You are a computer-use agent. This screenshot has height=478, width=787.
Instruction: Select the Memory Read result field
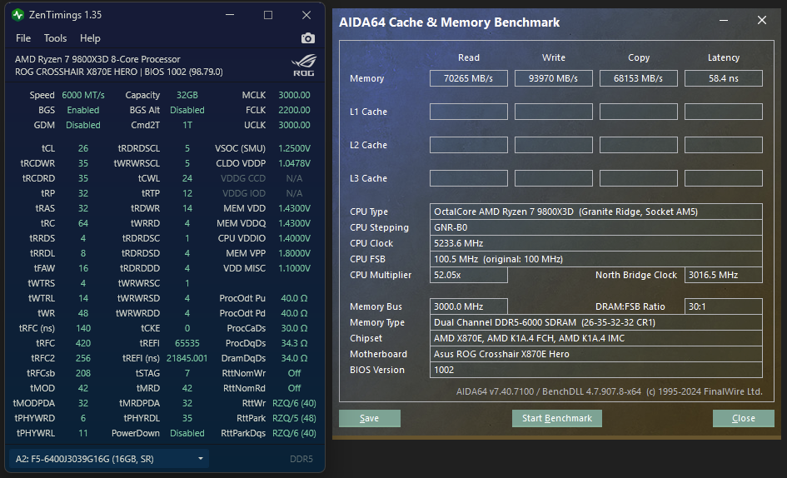click(x=468, y=78)
